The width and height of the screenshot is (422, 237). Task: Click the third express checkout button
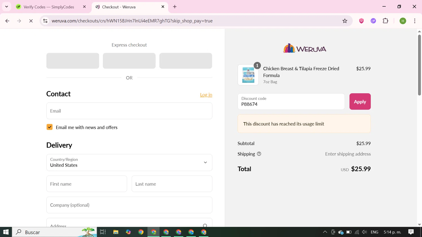point(186,61)
